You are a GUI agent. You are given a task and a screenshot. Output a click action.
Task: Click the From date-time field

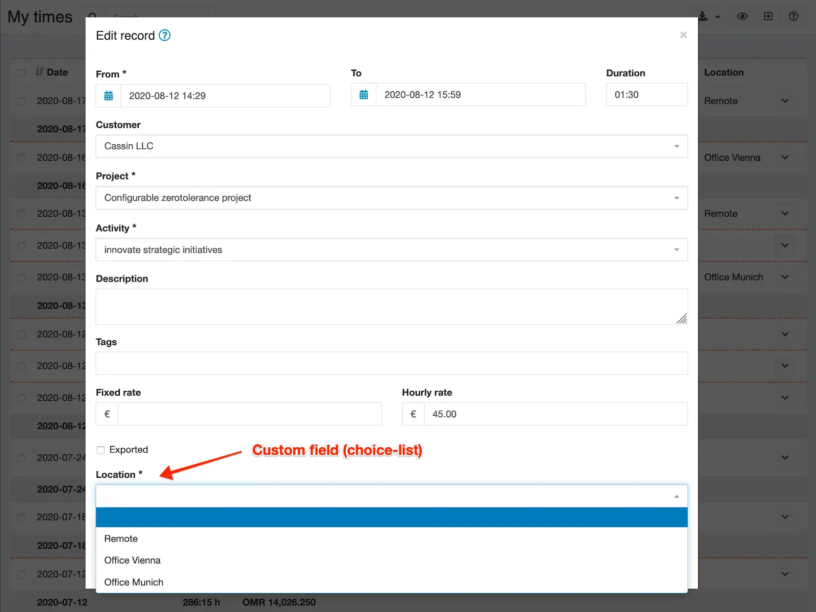click(x=225, y=96)
